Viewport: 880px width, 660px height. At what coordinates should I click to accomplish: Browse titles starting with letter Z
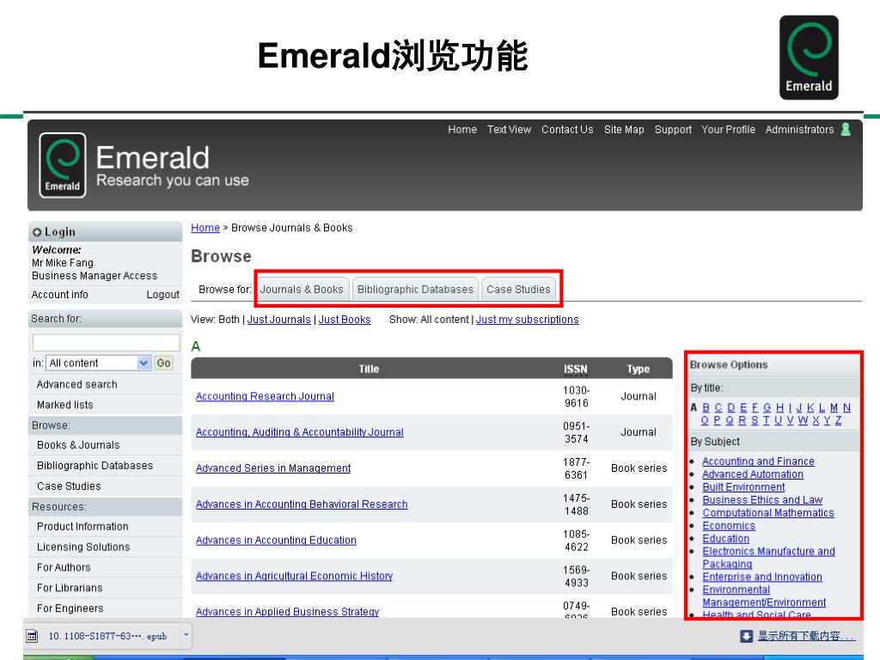(839, 420)
